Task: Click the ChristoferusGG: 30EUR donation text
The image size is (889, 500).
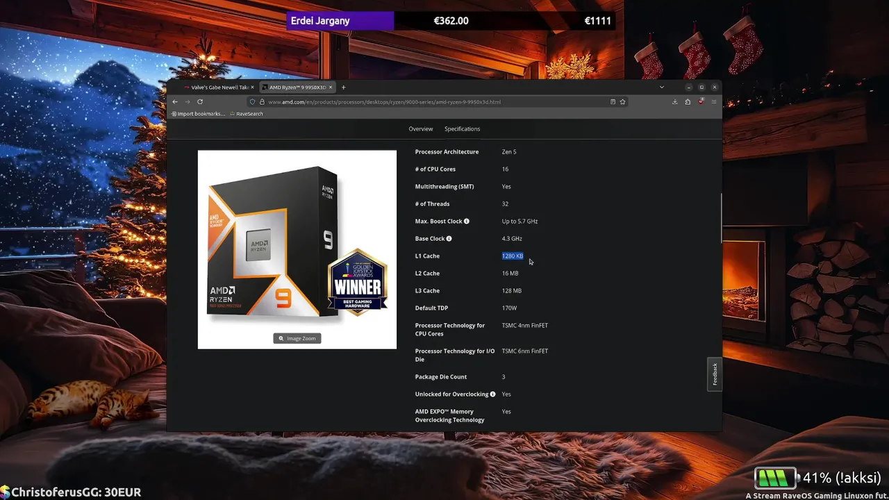Action: [x=76, y=492]
